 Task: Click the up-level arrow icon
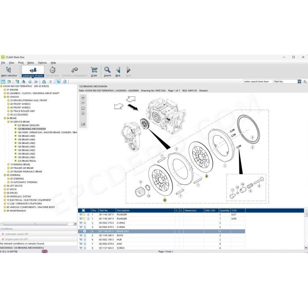(x=23, y=81)
